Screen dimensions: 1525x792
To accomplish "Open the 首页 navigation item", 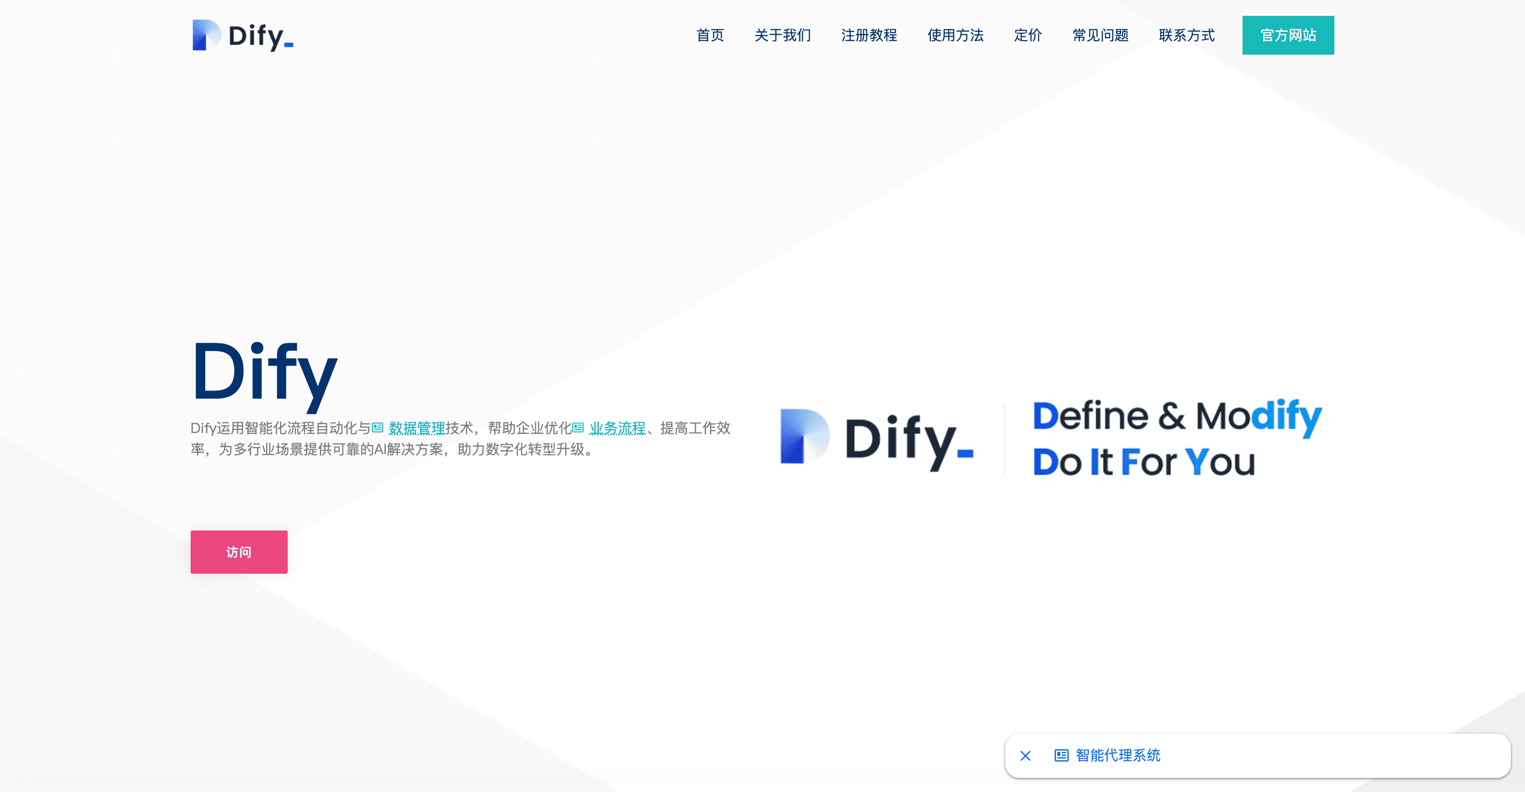I will (710, 35).
